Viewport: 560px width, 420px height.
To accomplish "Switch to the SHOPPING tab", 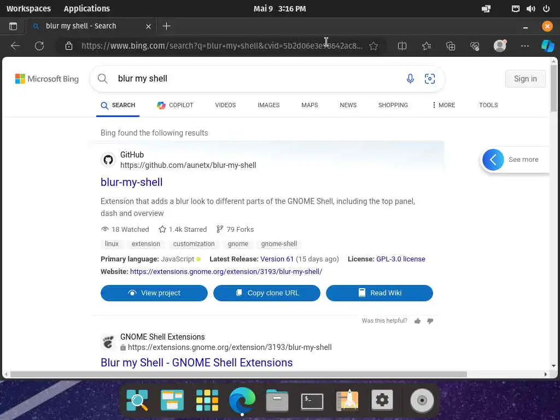I will tap(393, 105).
